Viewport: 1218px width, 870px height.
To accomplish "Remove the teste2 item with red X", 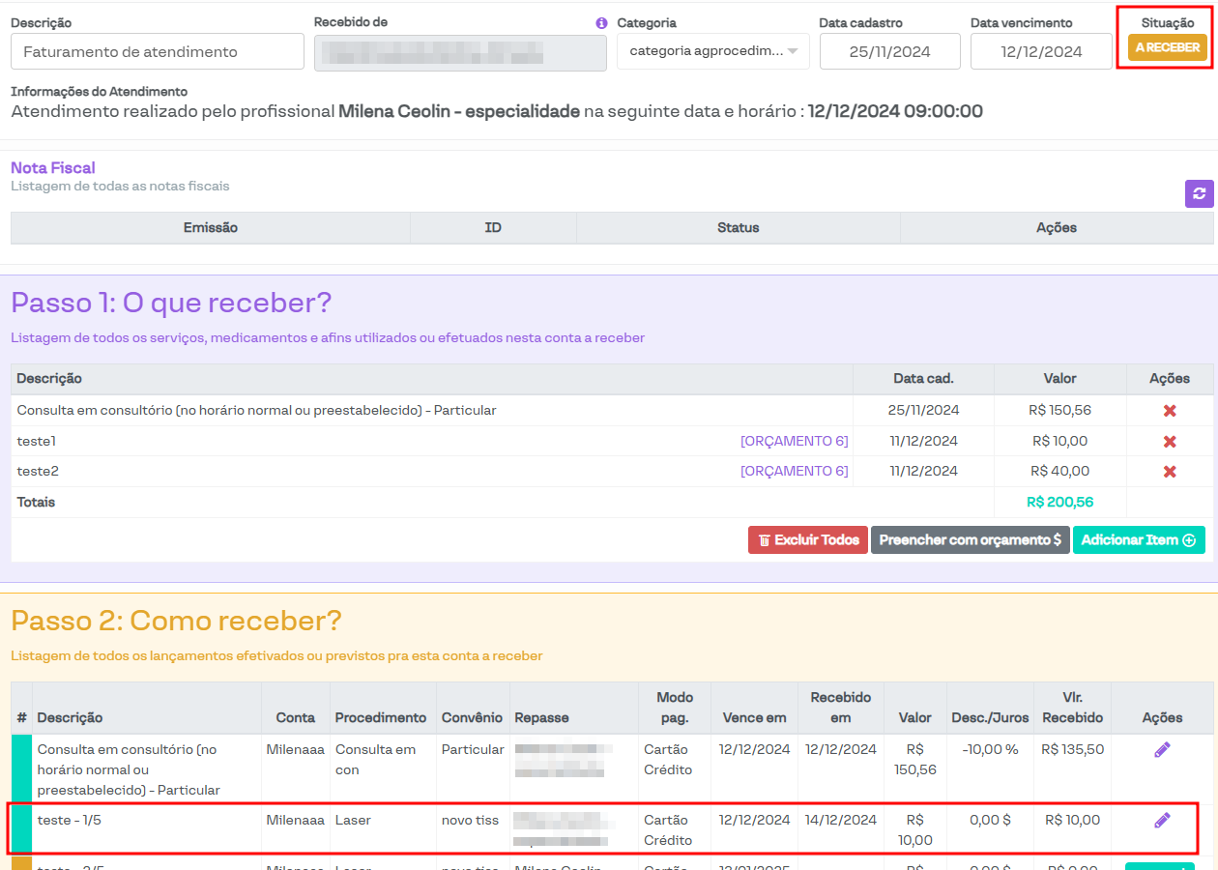I will pos(1169,472).
